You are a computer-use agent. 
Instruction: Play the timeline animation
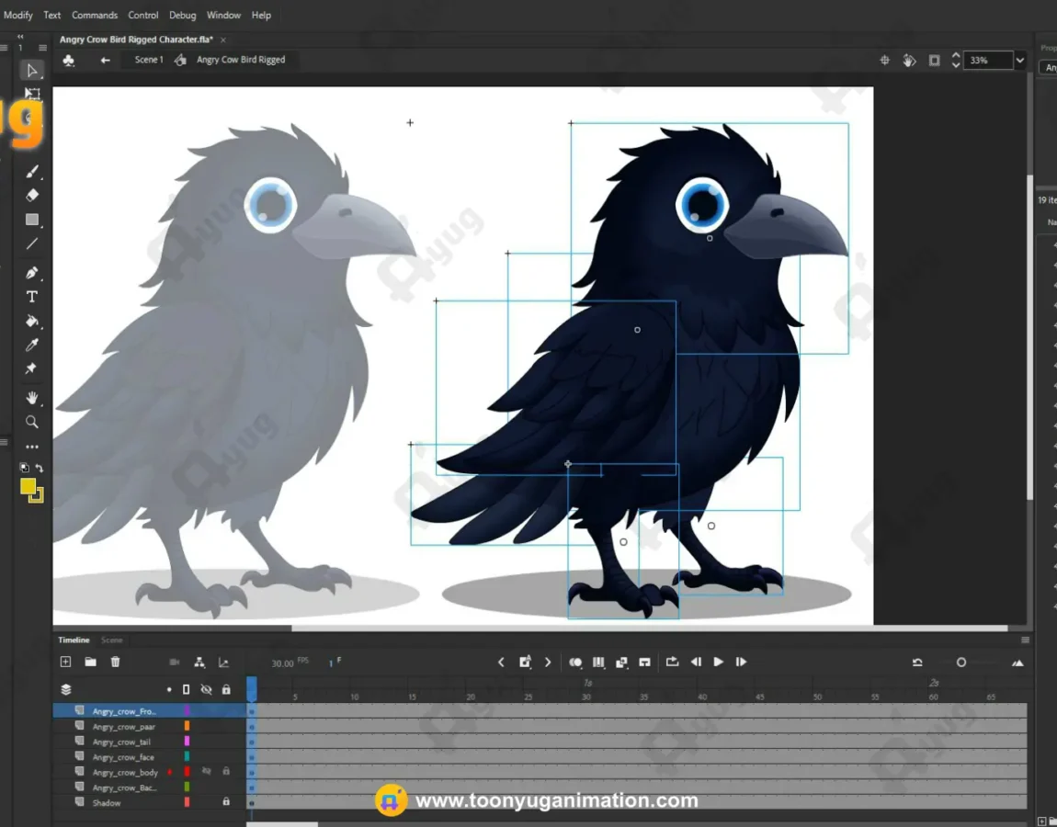pos(718,662)
